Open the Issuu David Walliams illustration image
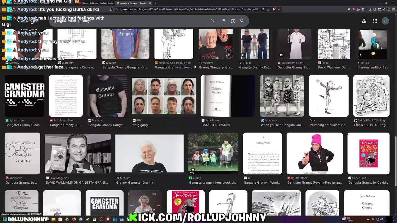Viewport: 397px width, 223px height. click(334, 44)
